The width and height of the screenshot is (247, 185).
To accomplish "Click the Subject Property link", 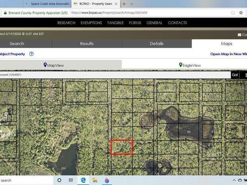I will [12, 54].
